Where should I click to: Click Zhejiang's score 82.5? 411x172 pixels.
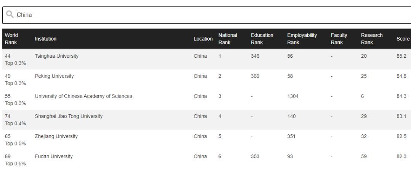click(x=401, y=136)
